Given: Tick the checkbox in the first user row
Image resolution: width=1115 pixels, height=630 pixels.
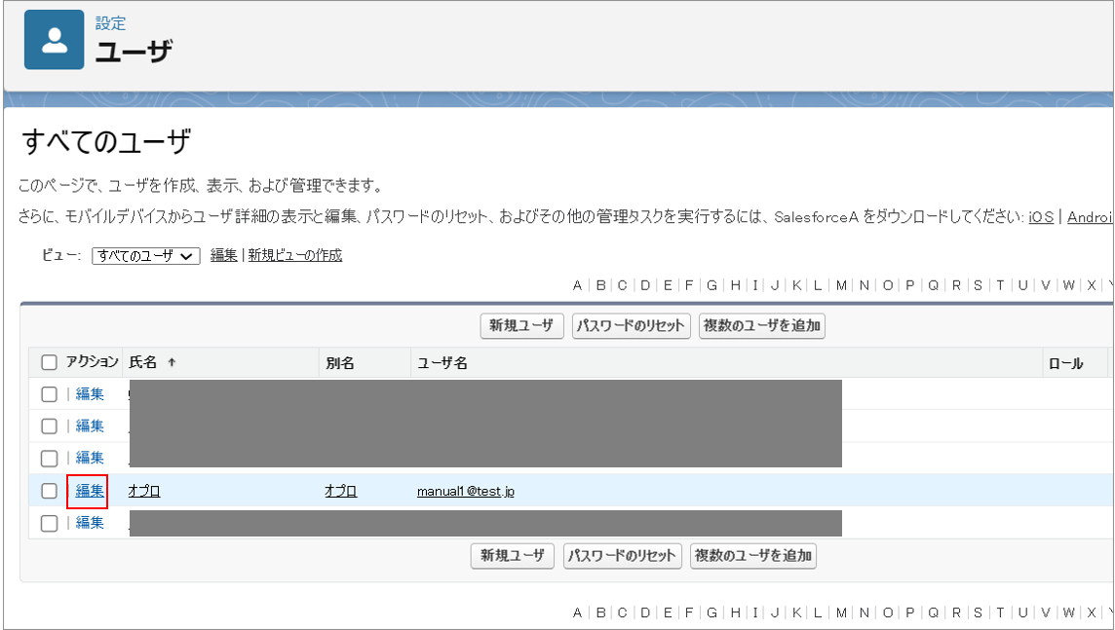Looking at the screenshot, I should click(x=49, y=394).
